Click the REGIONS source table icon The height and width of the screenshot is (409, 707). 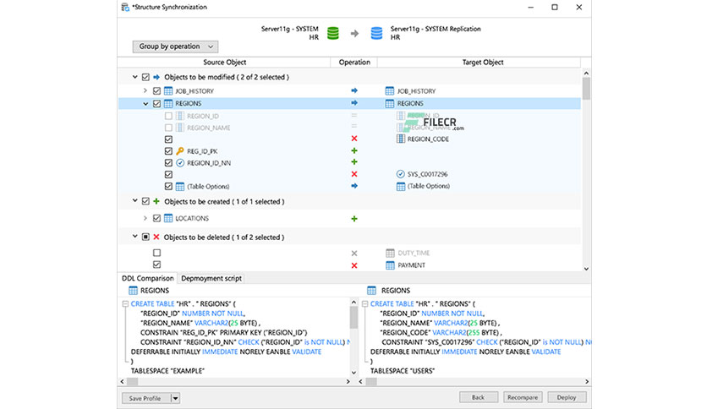tap(168, 104)
